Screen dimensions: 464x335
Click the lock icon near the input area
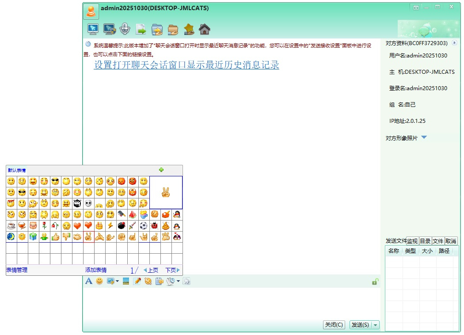click(375, 281)
